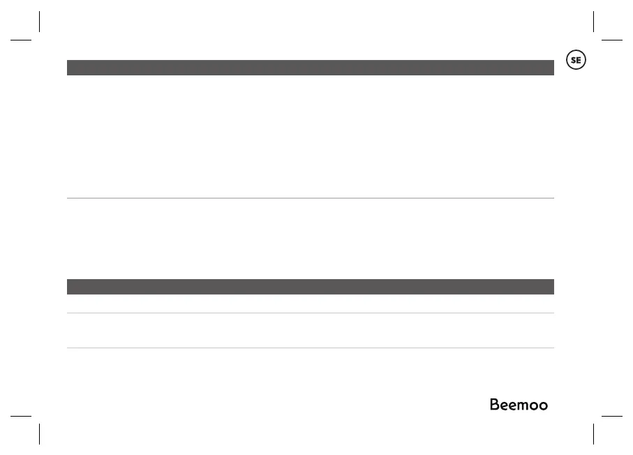Screen dimensions: 633x455
Task: Click the blank row between the two lowest dividers
Action: (310, 330)
